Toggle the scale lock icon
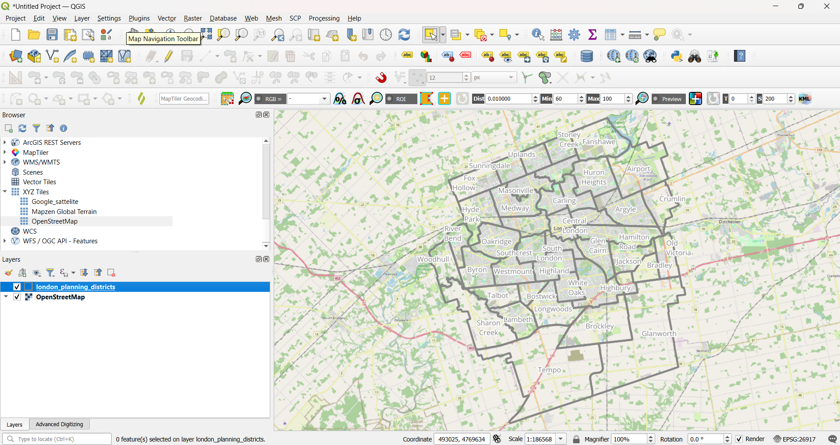The image size is (840, 445). point(576,439)
